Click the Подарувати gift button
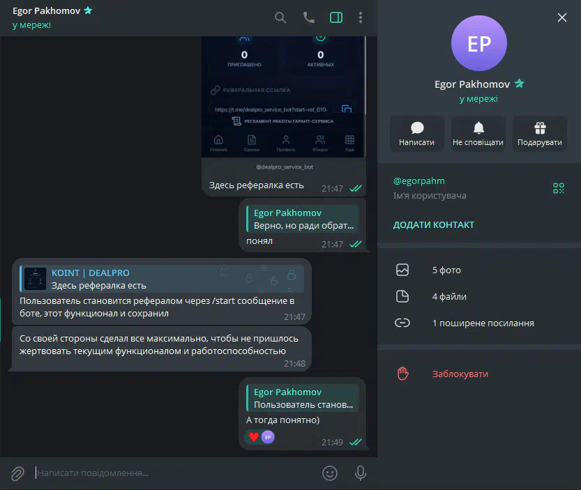This screenshot has width=581, height=490. point(540,134)
